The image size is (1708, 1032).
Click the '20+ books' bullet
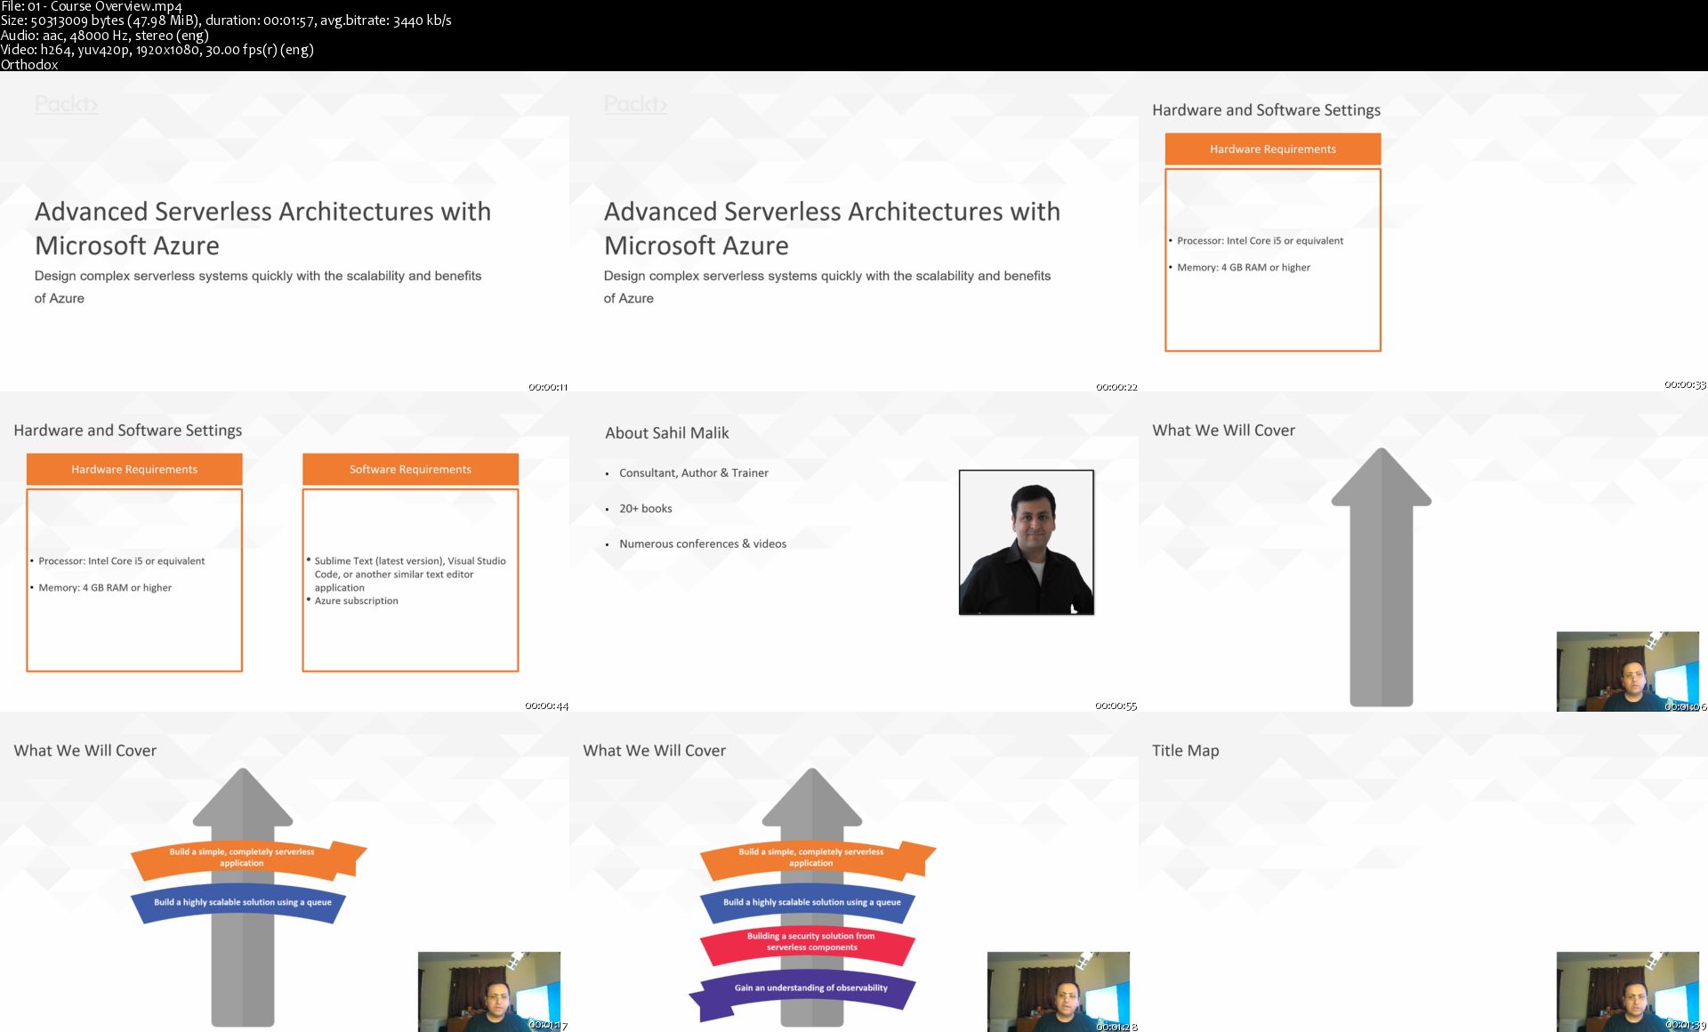646,508
